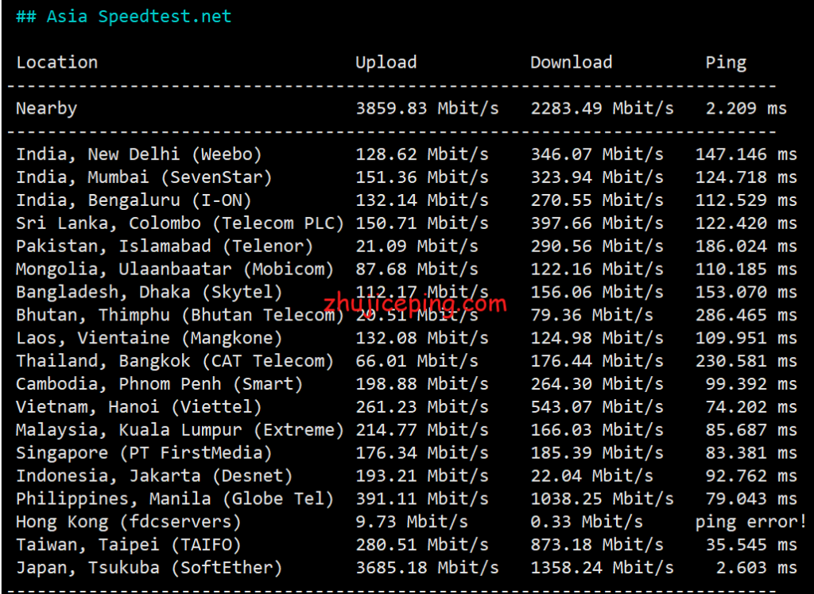
Task: Click the 3859.83 Mbit/s Nearby upload value
Action: pyautogui.click(x=427, y=108)
